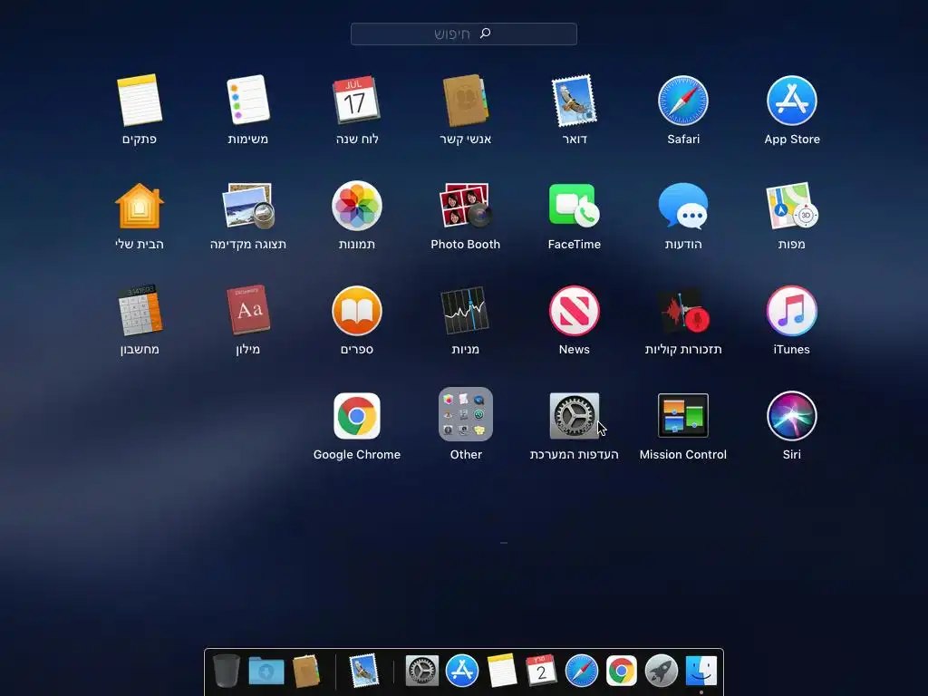Viewport: 928px width, 696px height.
Task: Click Launchpad rocket icon in Dock
Action: click(x=661, y=671)
